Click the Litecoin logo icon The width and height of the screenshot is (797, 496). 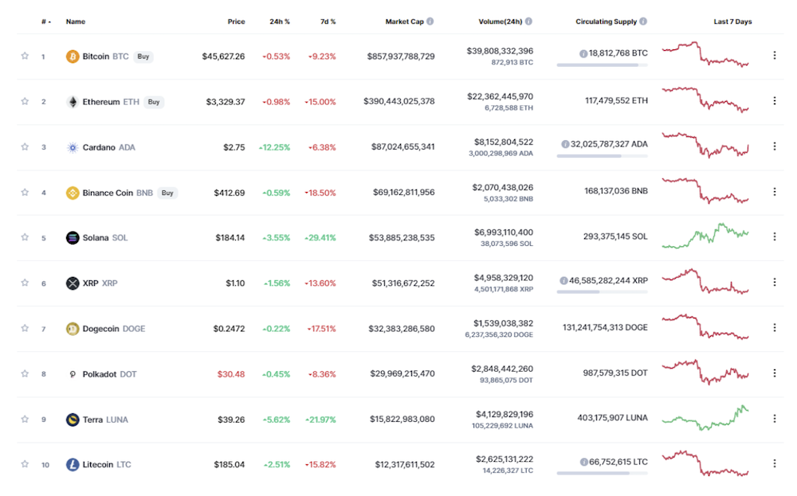[73, 464]
